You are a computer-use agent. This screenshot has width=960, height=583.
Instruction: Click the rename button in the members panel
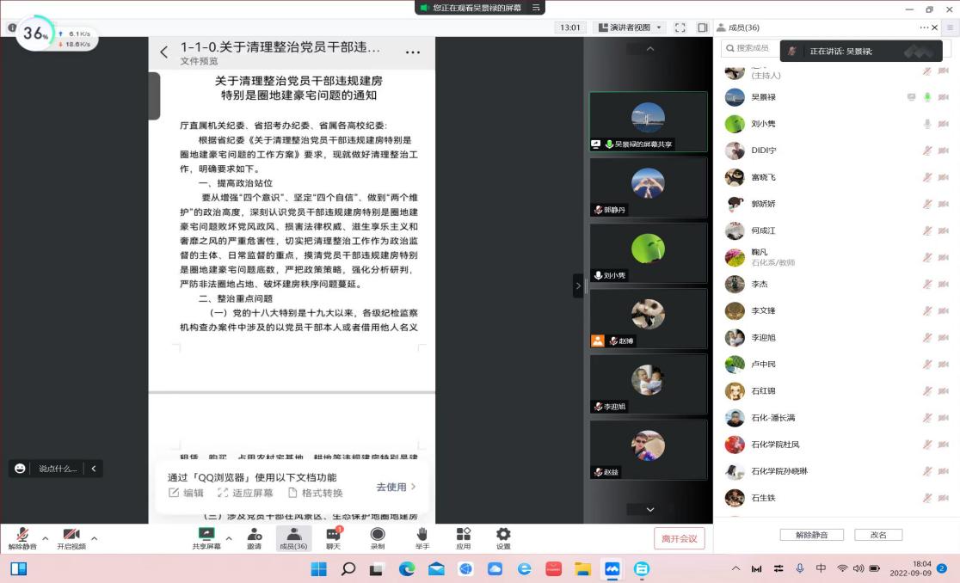(878, 535)
